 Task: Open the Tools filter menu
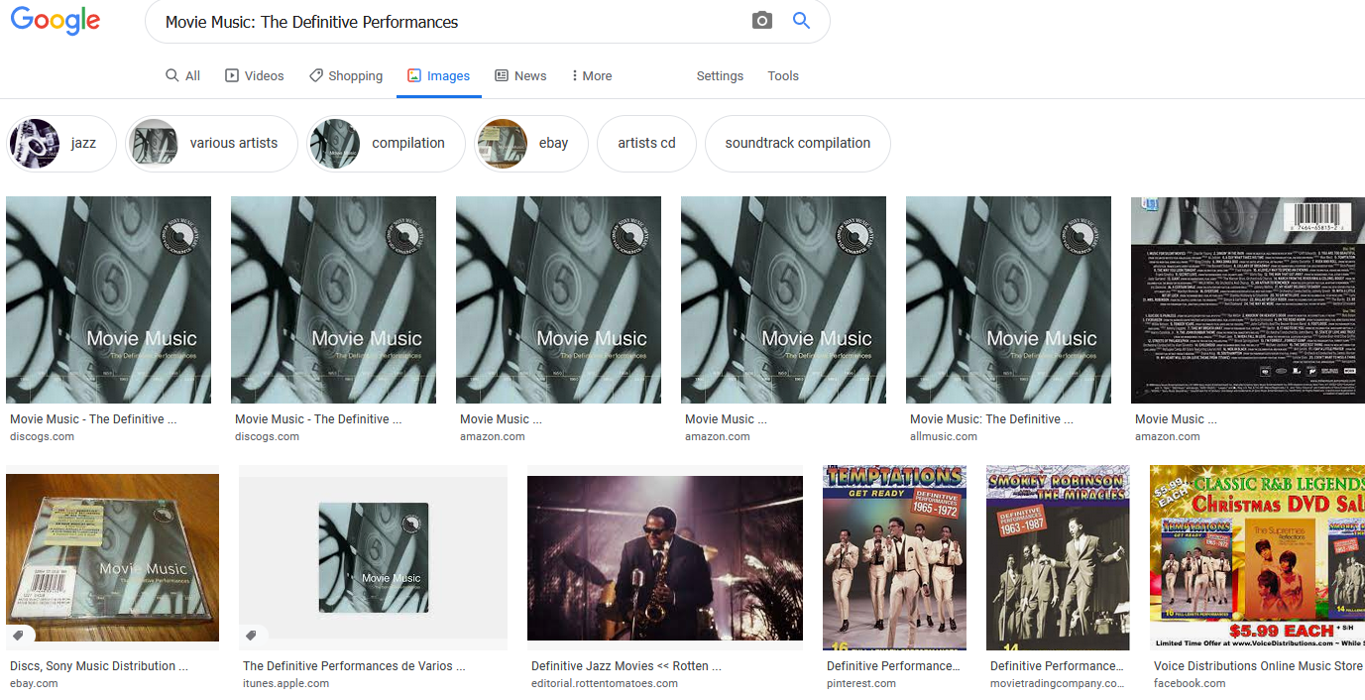coord(783,75)
